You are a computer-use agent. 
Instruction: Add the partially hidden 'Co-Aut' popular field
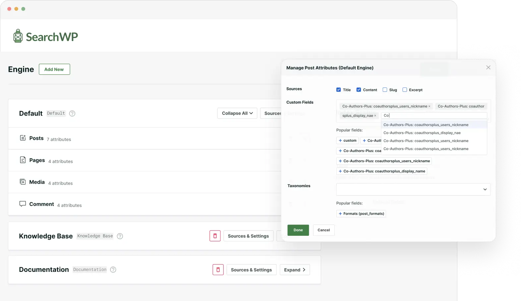(x=371, y=140)
